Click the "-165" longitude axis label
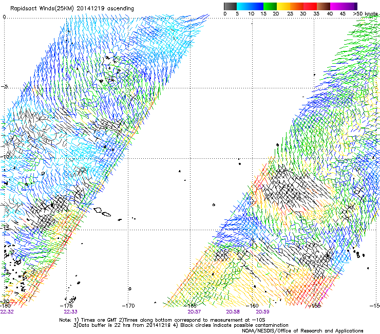The width and height of the screenshot is (380, 334). click(191, 306)
